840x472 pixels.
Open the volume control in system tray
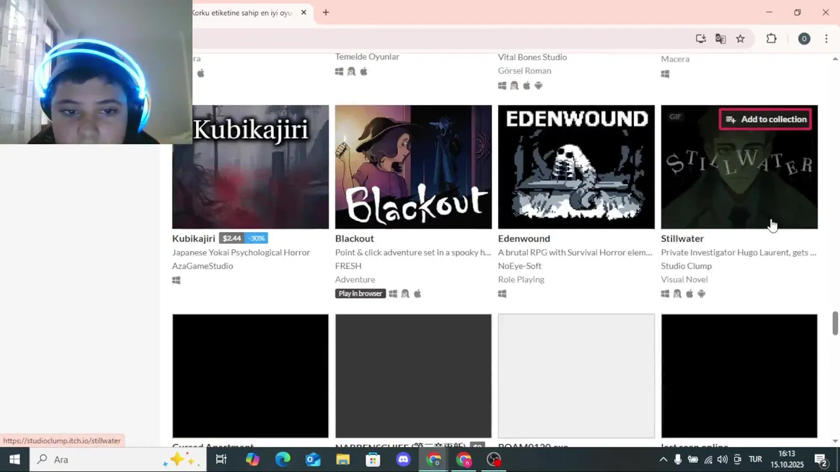pyautogui.click(x=723, y=460)
